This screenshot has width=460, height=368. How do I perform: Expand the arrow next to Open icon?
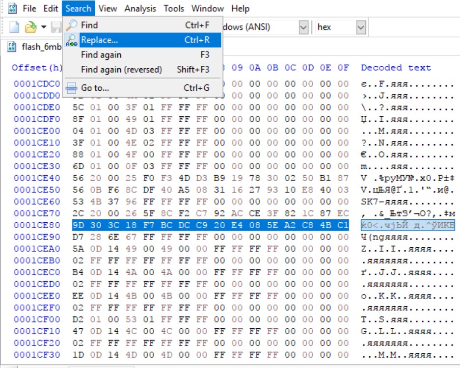pos(44,27)
